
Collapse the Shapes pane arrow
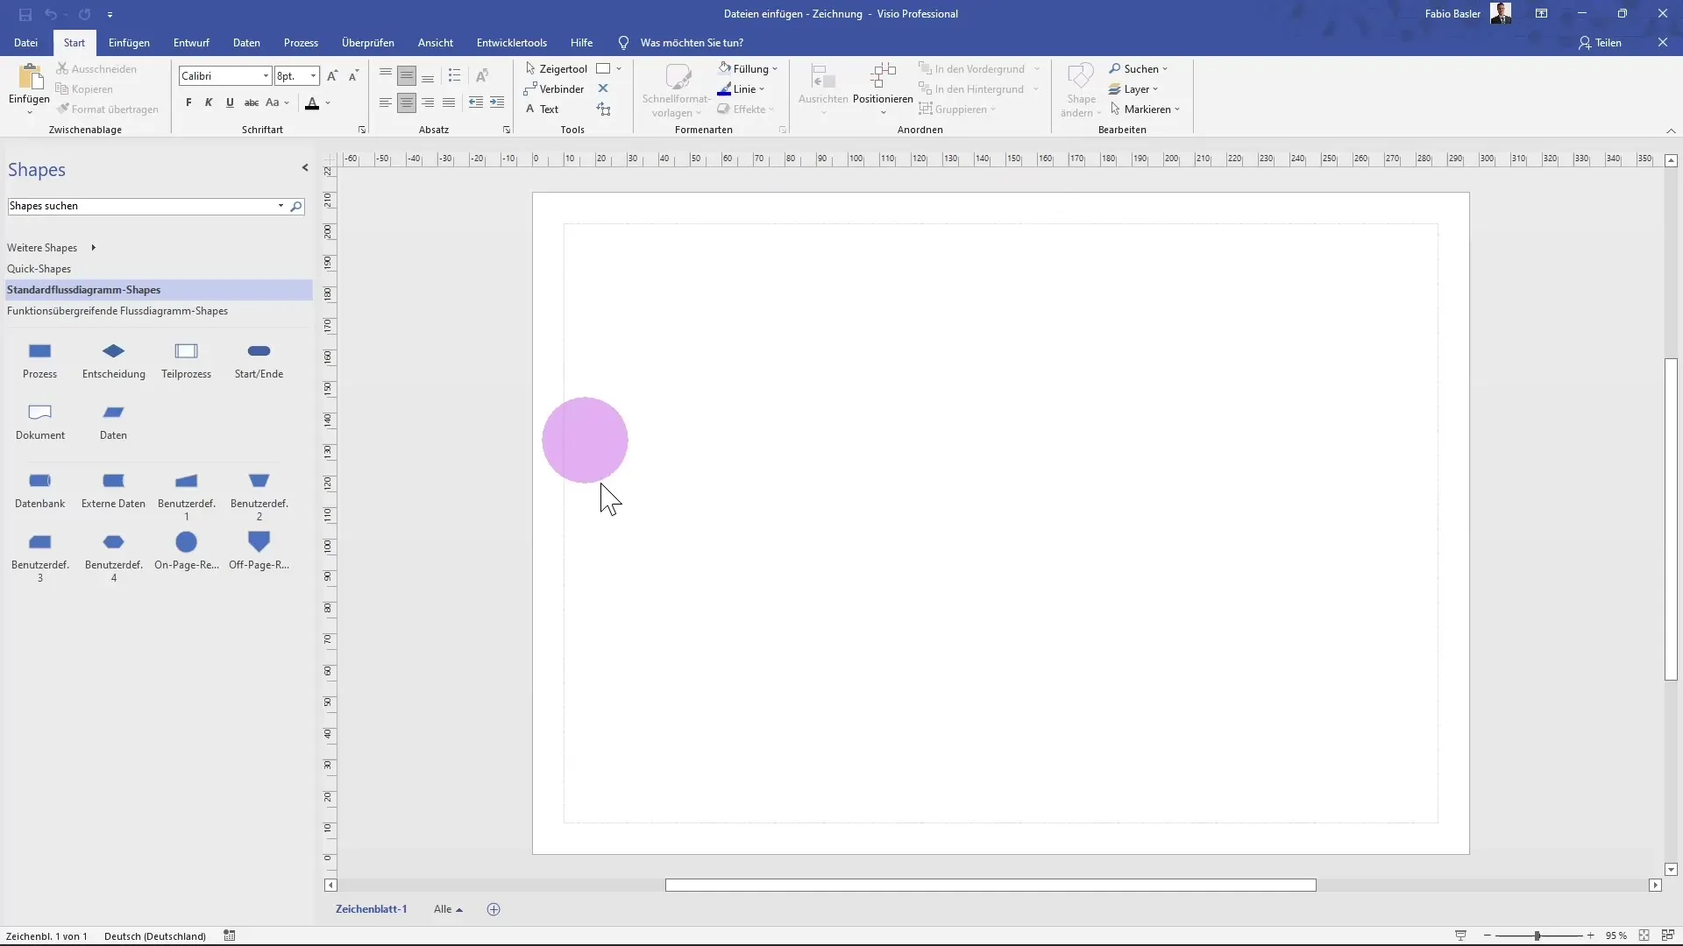pos(305,167)
